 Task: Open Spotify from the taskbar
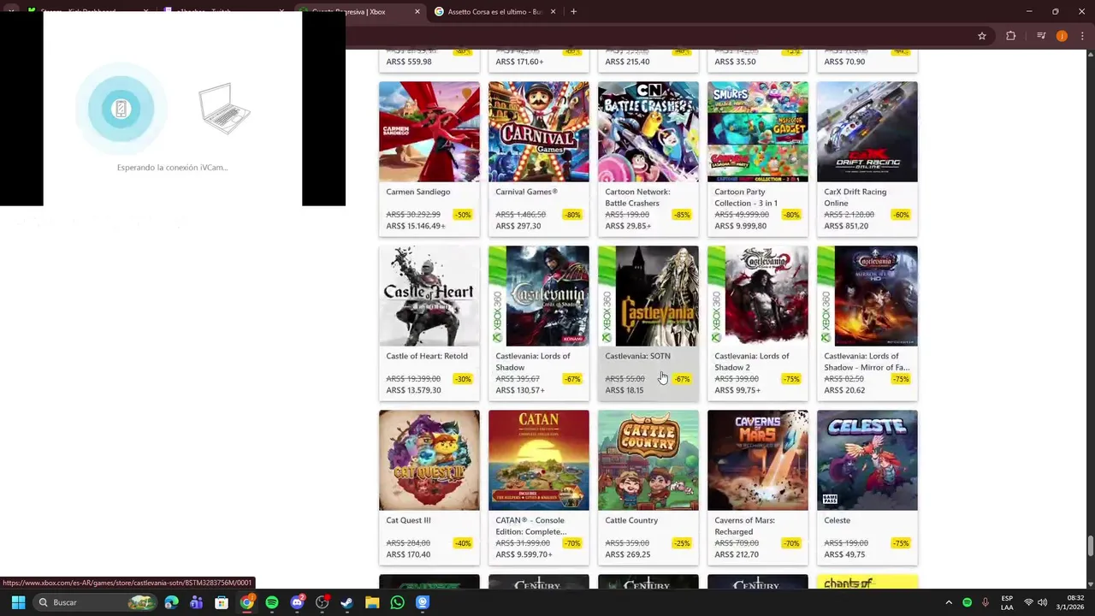pos(272,602)
